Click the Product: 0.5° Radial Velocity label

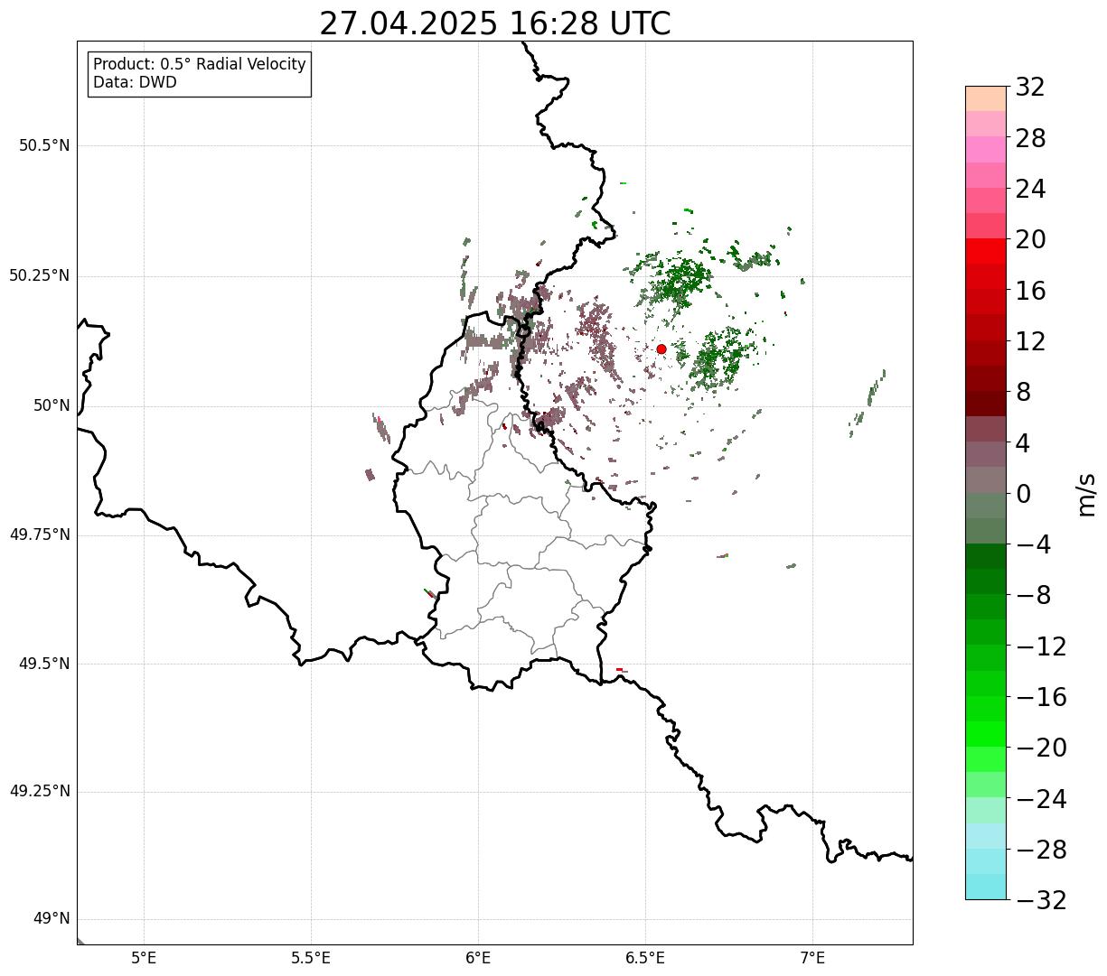pyautogui.click(x=200, y=65)
